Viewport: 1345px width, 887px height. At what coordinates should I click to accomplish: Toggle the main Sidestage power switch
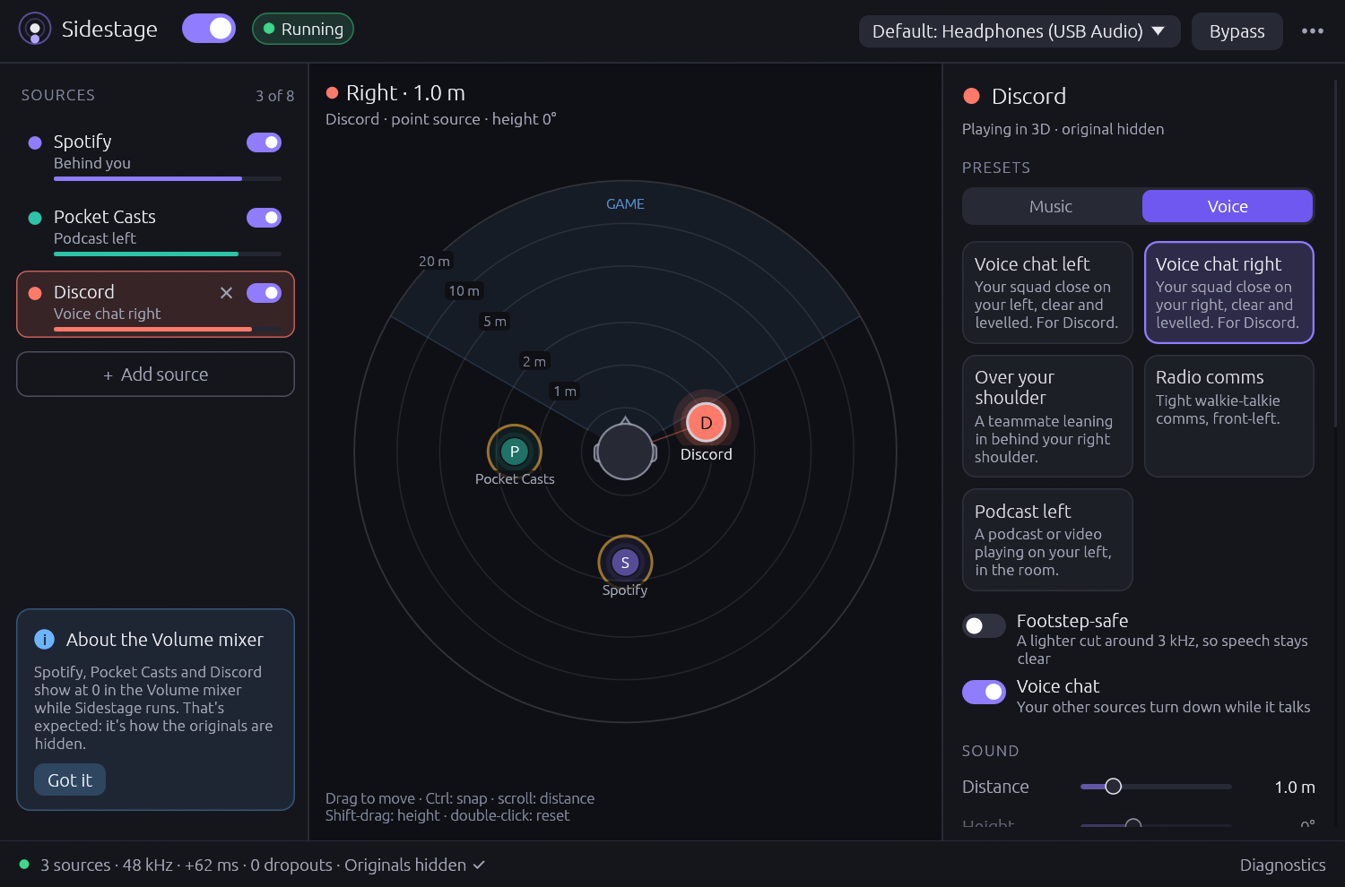click(x=209, y=29)
